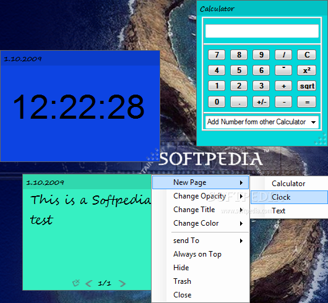Clear calculator with the C button
The height and width of the screenshot is (303, 328).
click(x=307, y=55)
